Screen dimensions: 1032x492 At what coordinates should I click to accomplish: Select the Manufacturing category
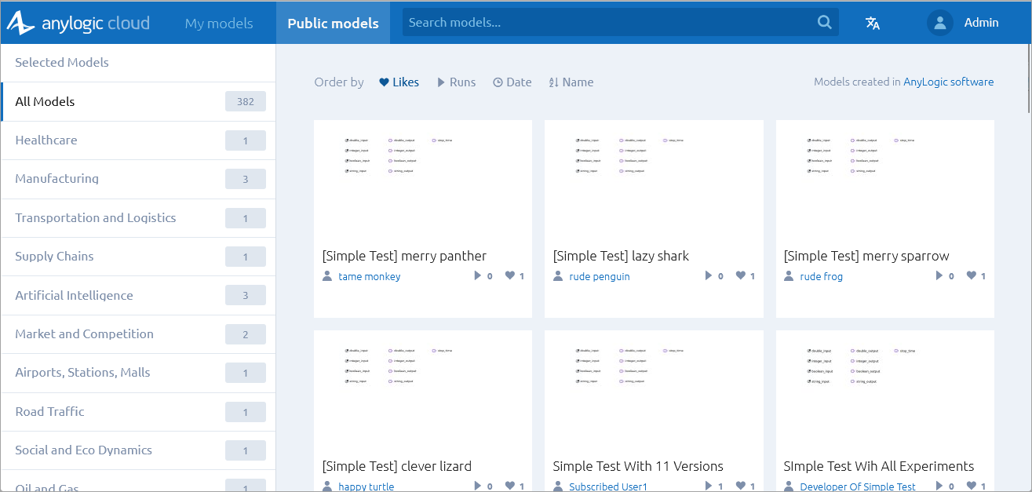coord(138,179)
